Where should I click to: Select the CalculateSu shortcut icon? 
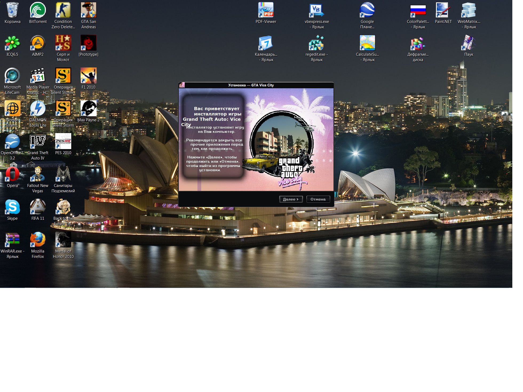tap(367, 43)
